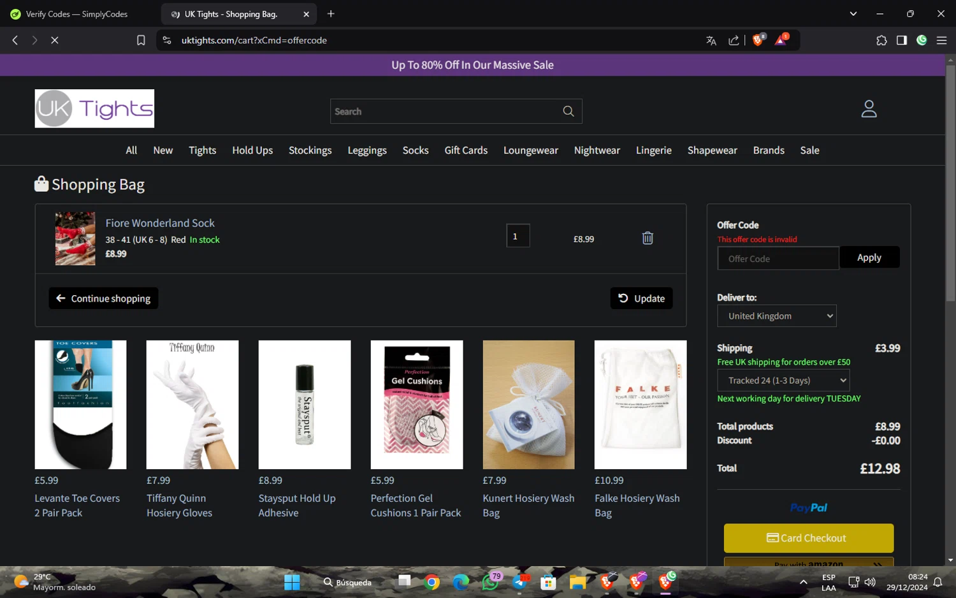Click the site information icon in address bar
Screen dimensions: 956x598
(167, 40)
